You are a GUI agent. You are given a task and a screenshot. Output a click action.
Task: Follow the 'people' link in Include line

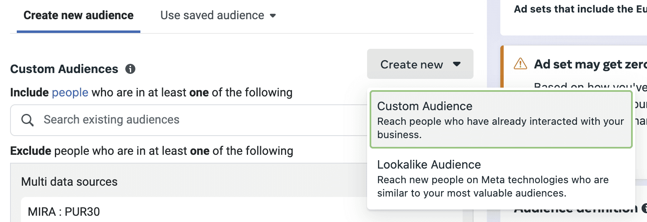pos(70,92)
